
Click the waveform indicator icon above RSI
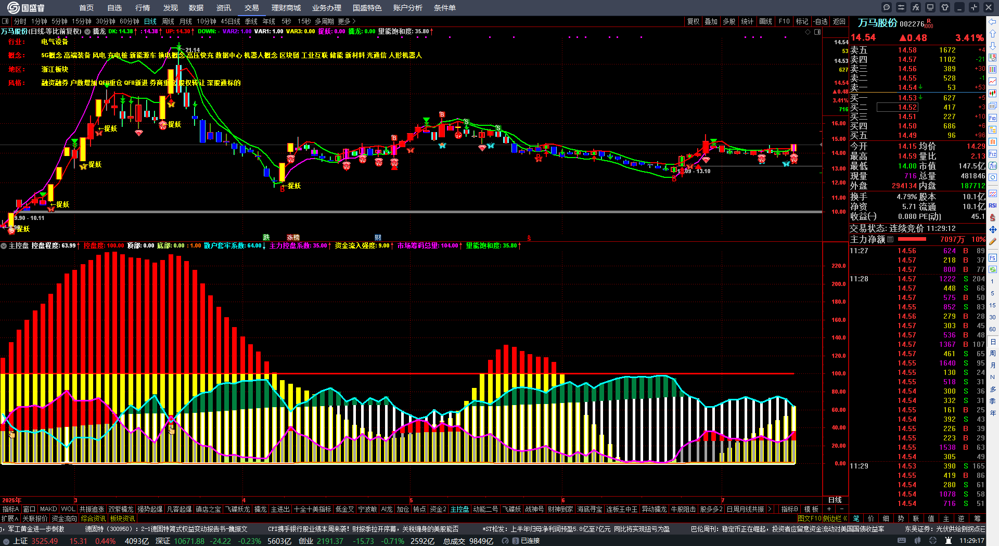(x=993, y=193)
